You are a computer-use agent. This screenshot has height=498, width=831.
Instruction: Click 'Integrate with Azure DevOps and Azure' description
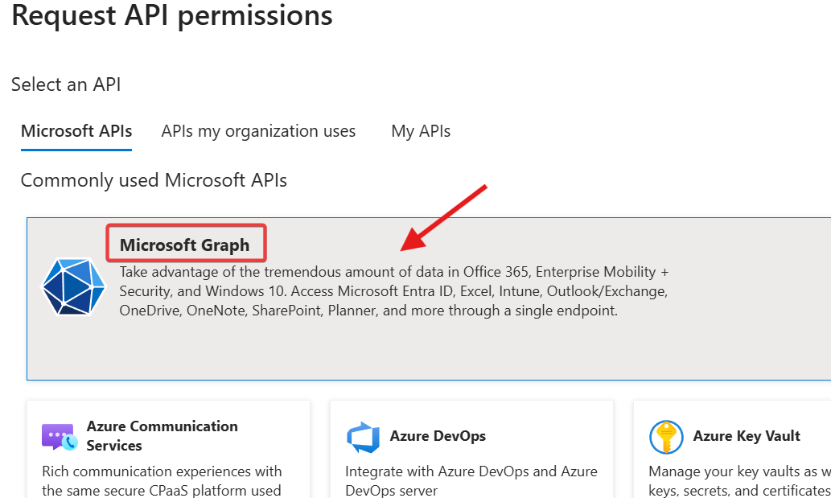point(471,480)
